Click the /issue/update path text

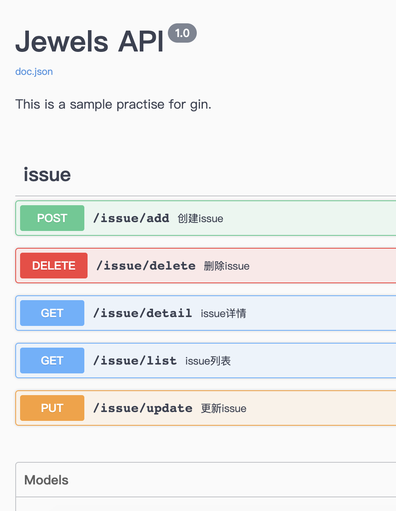[x=143, y=408]
